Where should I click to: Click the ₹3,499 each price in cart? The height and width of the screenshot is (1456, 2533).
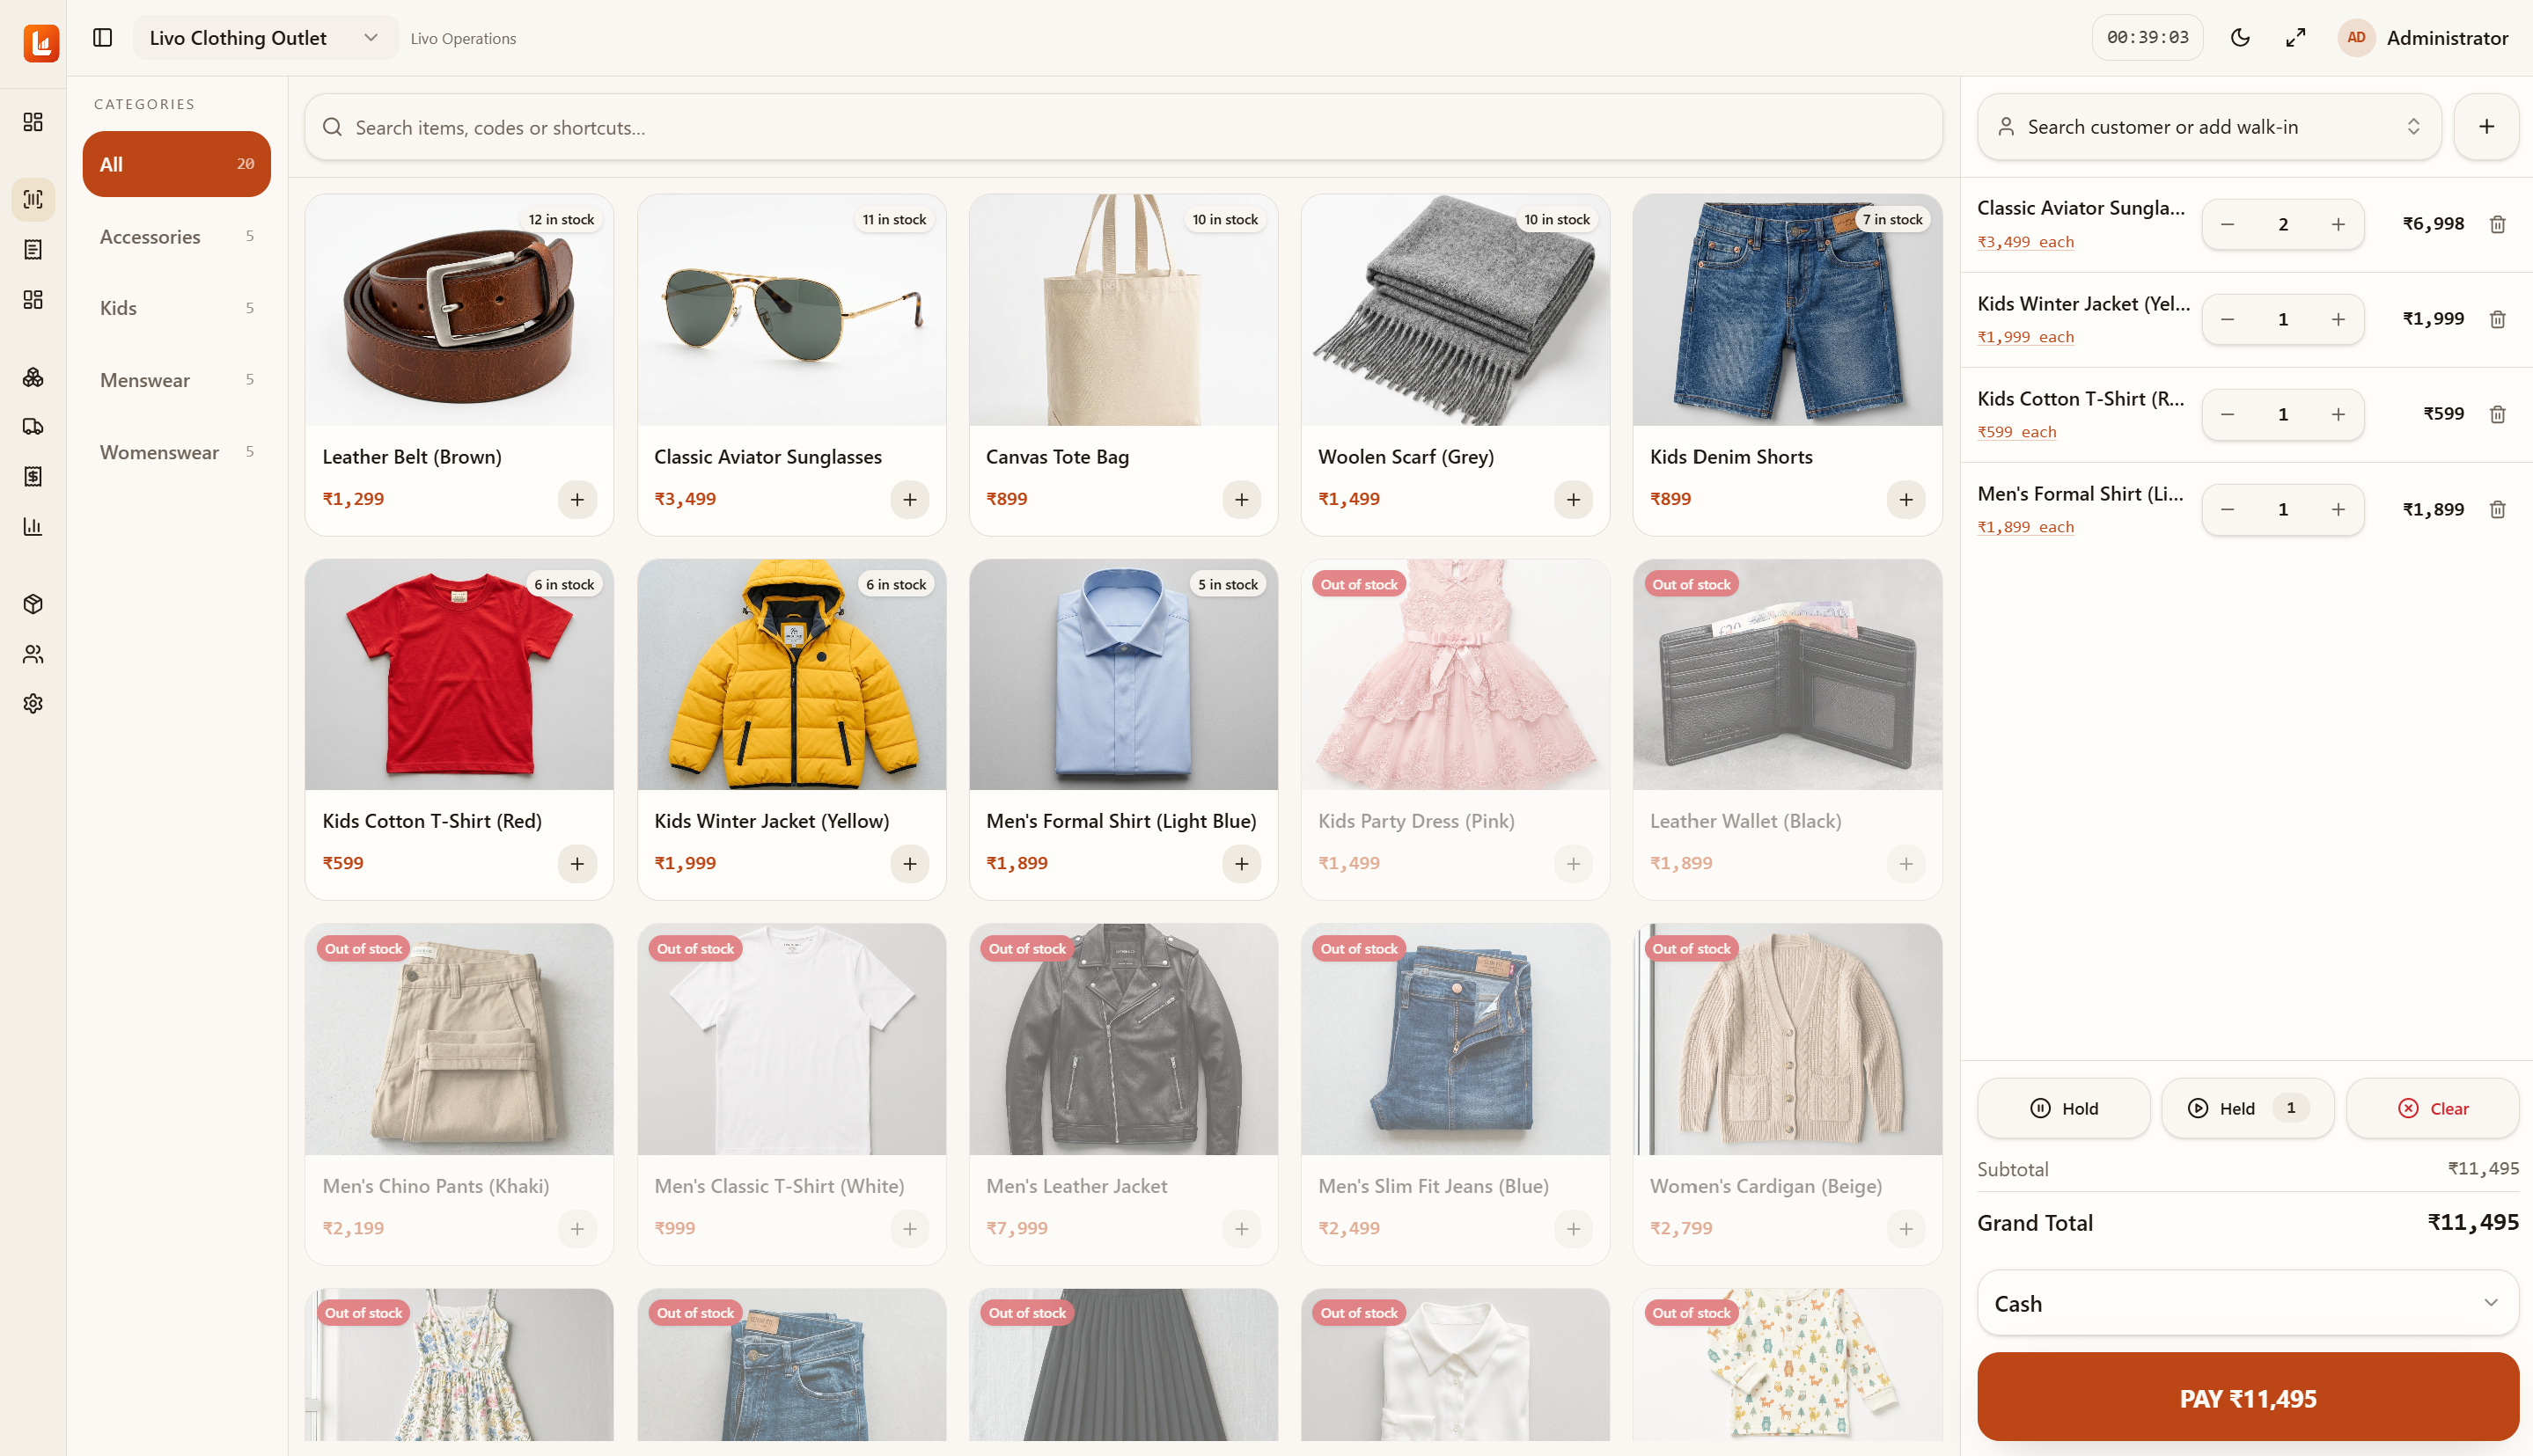[2025, 242]
